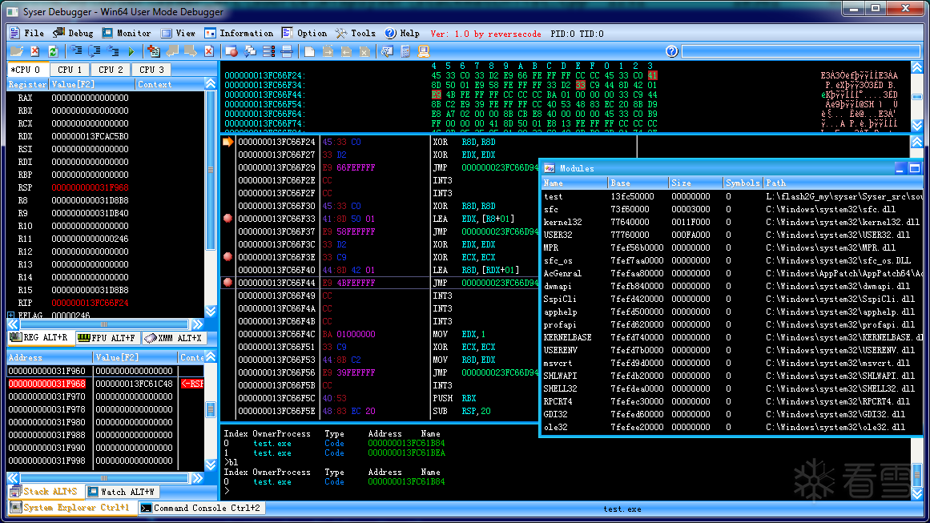Expand the EFLAG register tree node
The image size is (930, 523).
pyautogui.click(x=10, y=316)
